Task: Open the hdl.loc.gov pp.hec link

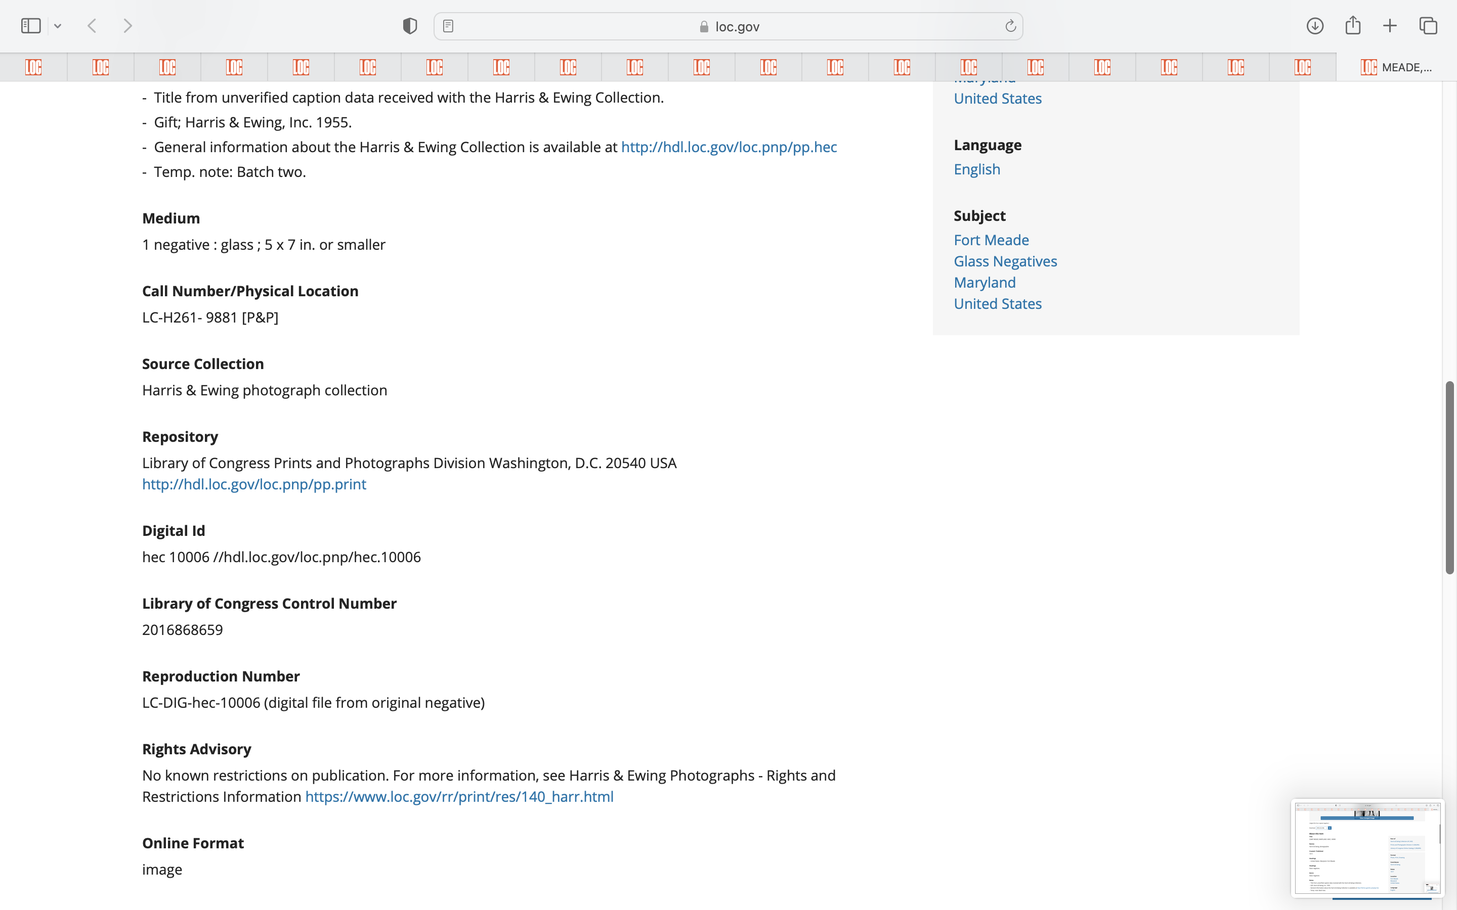Action: pos(728,147)
